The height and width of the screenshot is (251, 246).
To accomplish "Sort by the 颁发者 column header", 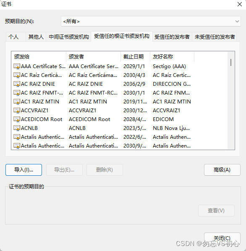I will pos(93,56).
